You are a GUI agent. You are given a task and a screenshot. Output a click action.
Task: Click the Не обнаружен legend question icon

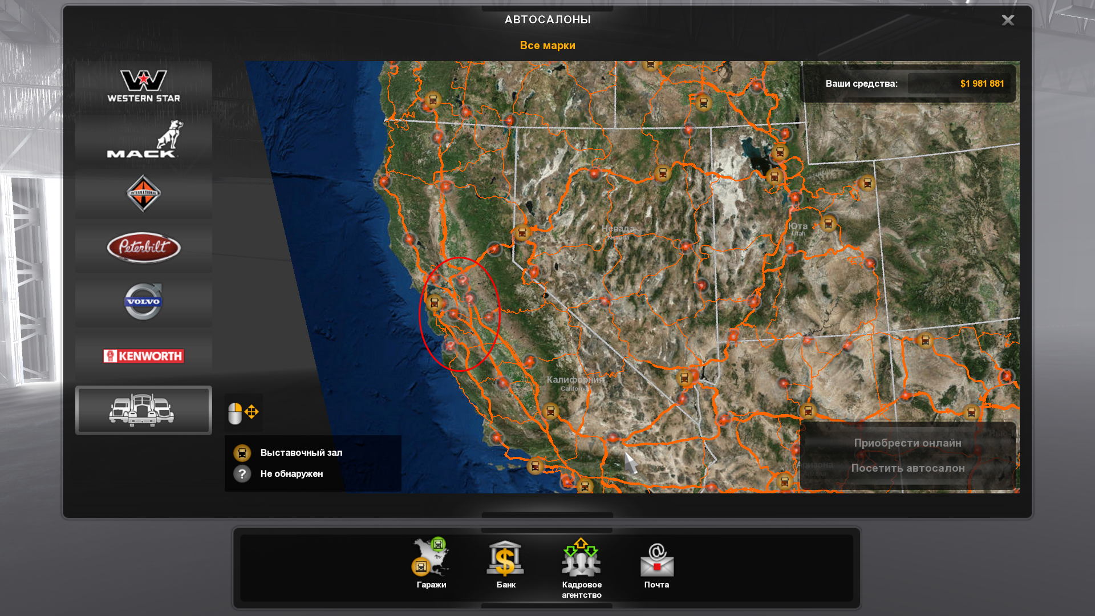[242, 474]
